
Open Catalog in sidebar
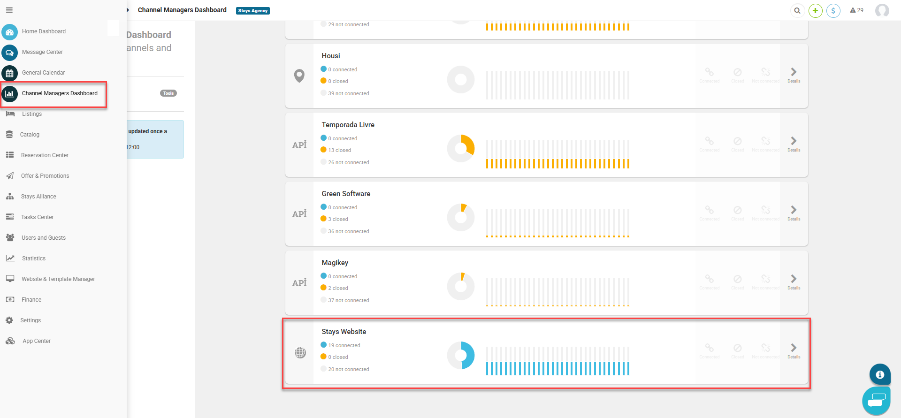(x=30, y=135)
